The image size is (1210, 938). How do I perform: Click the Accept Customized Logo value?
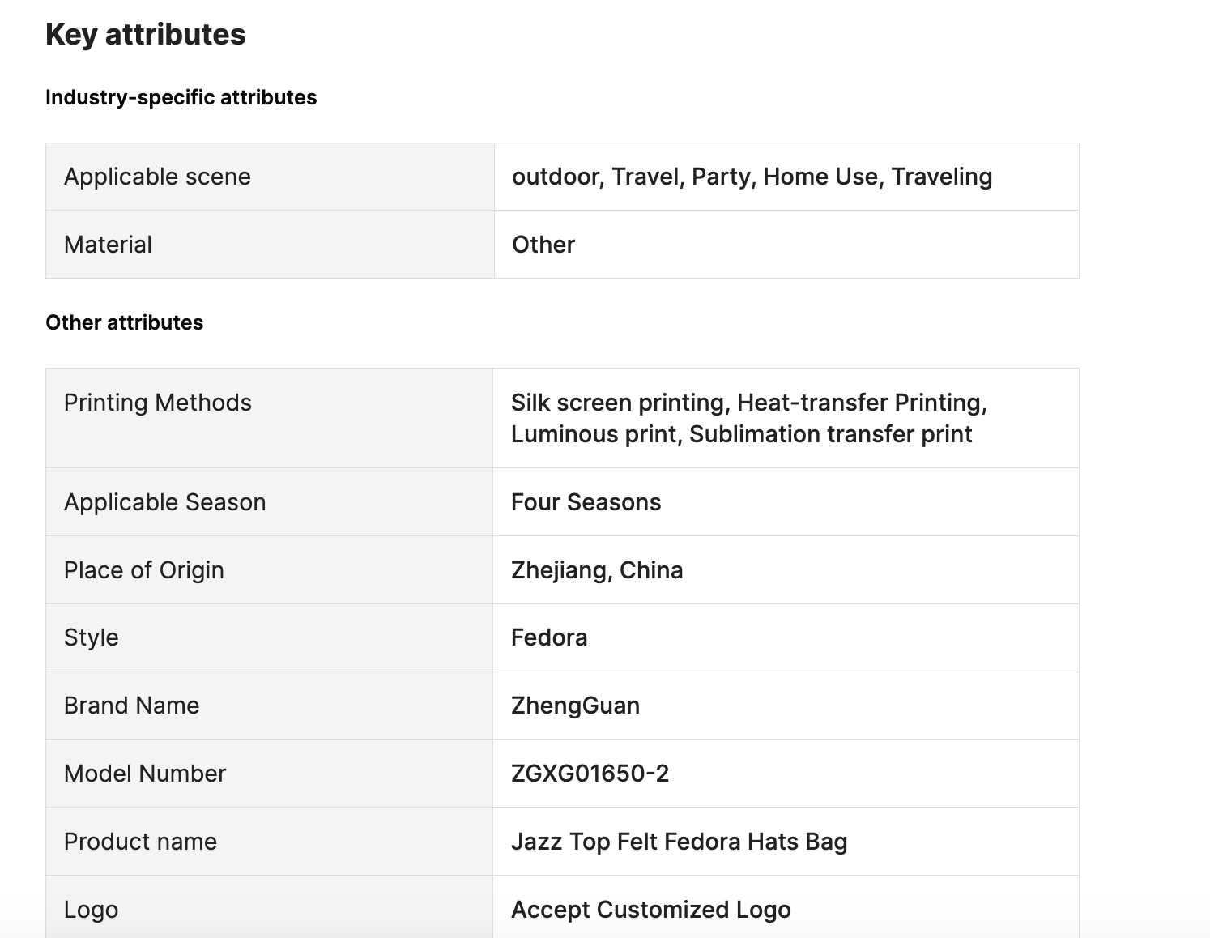click(651, 910)
